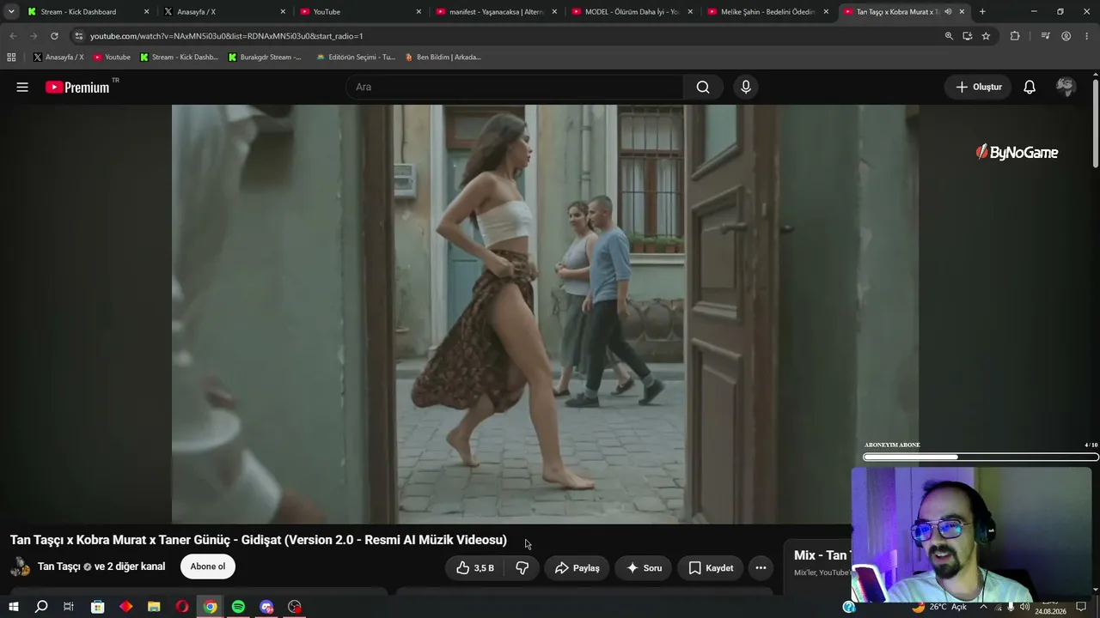Switch to the Stream - Kick Dashboard tab
This screenshot has height=618, width=1100.
pyautogui.click(x=89, y=12)
